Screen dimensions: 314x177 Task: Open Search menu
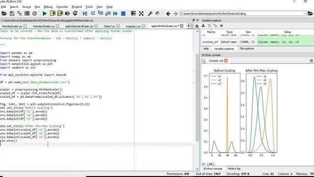click(x=14, y=7)
